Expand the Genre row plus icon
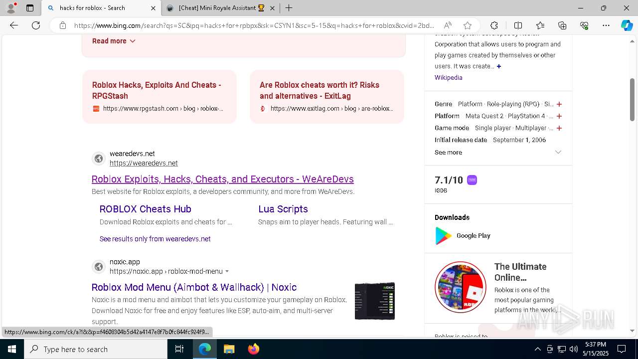Viewport: 638px width, 359px height. 559,104
